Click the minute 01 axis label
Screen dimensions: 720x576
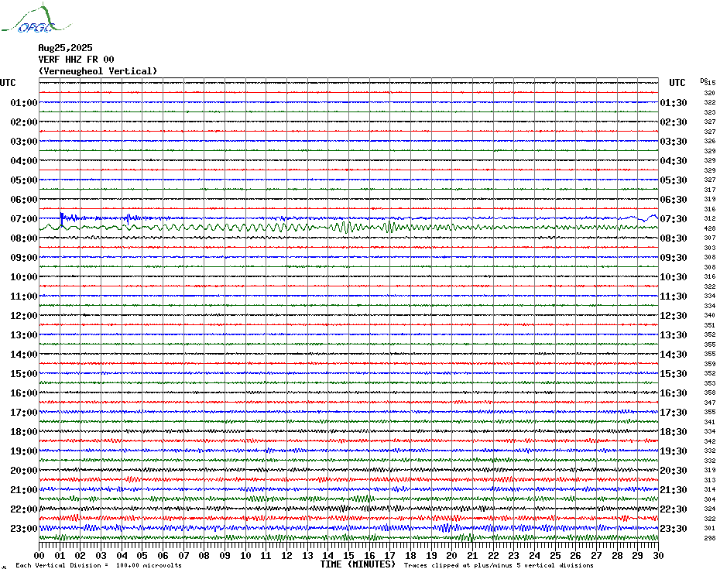pyautogui.click(x=60, y=556)
